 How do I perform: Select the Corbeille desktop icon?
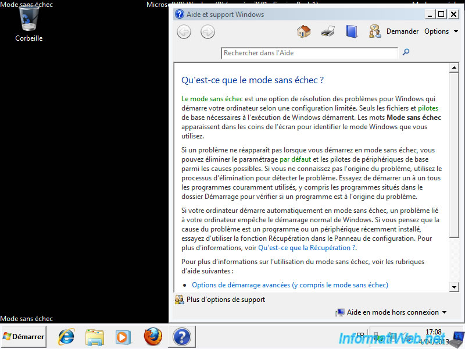pyautogui.click(x=28, y=24)
